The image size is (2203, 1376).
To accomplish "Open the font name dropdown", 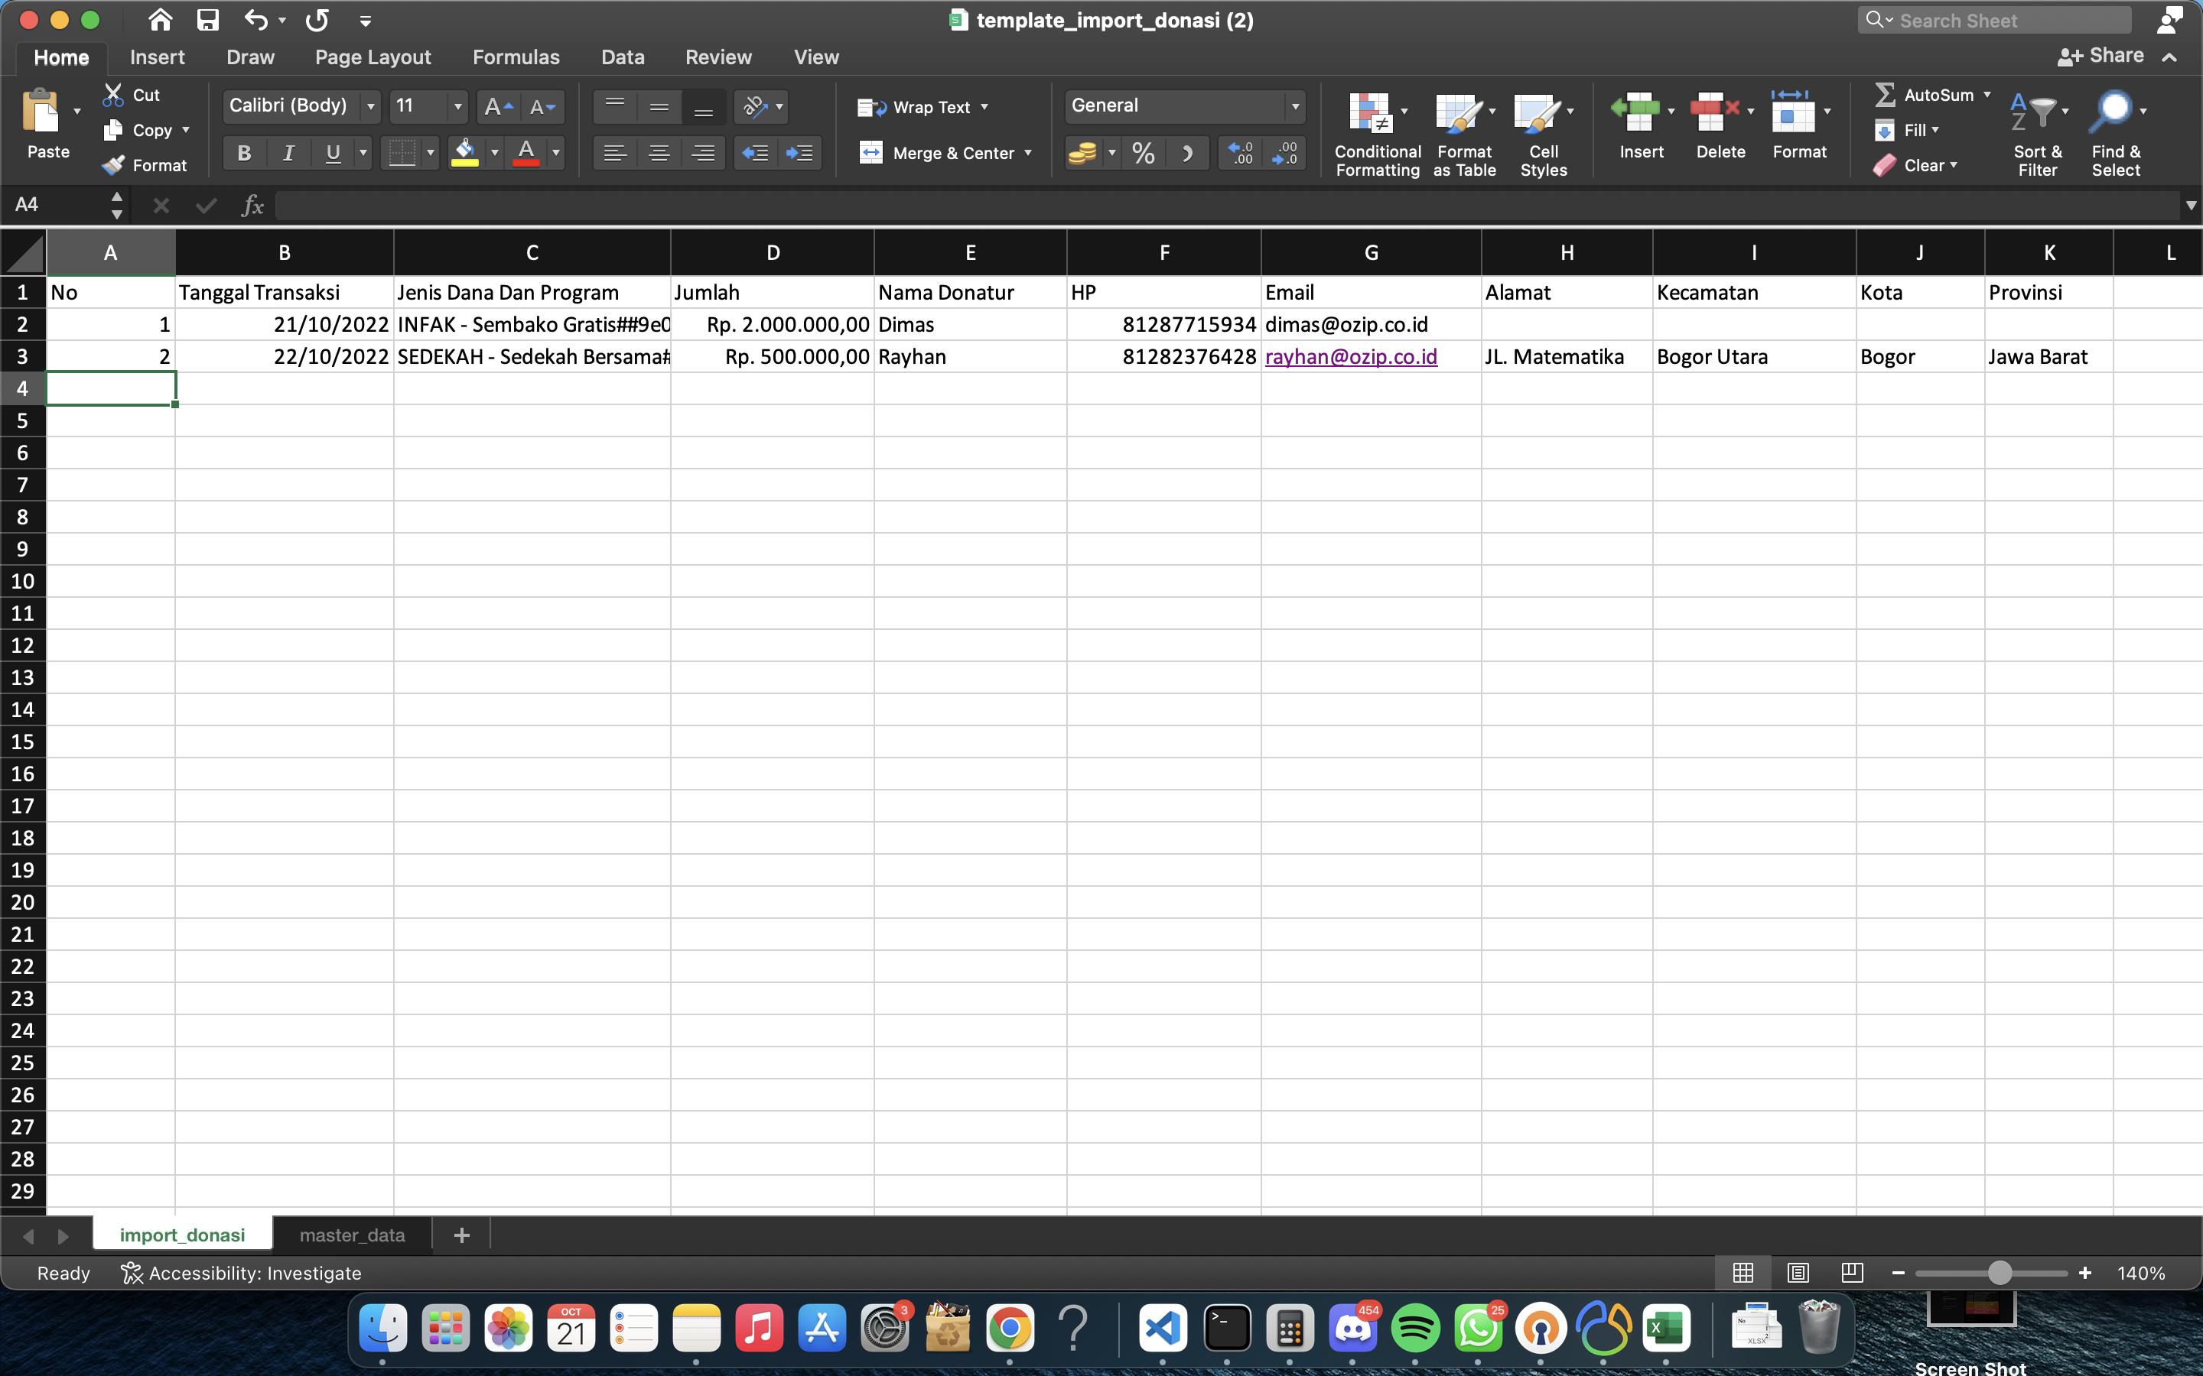I will click(369, 106).
